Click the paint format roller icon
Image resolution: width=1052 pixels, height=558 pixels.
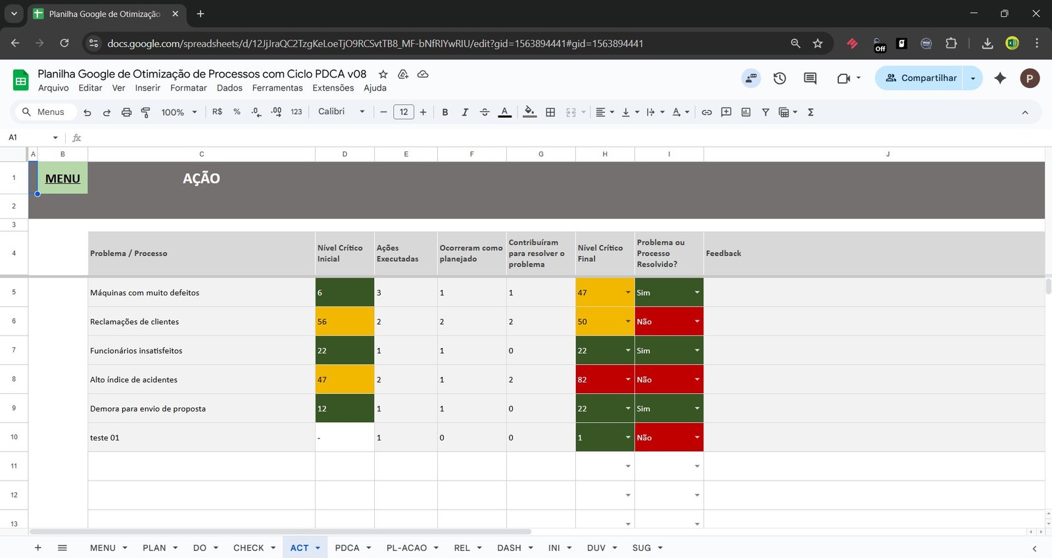tap(146, 112)
